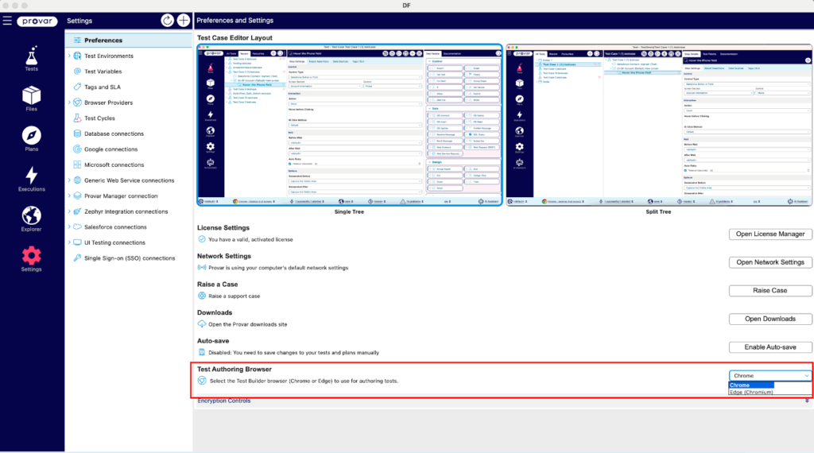Open Tests in the sidebar
814x453 pixels.
click(31, 58)
